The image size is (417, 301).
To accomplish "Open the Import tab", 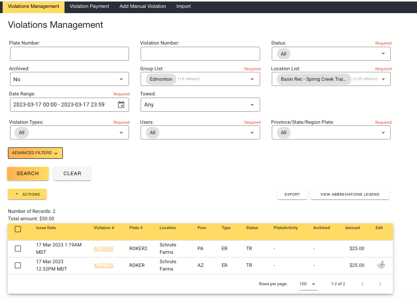I will [x=184, y=6].
